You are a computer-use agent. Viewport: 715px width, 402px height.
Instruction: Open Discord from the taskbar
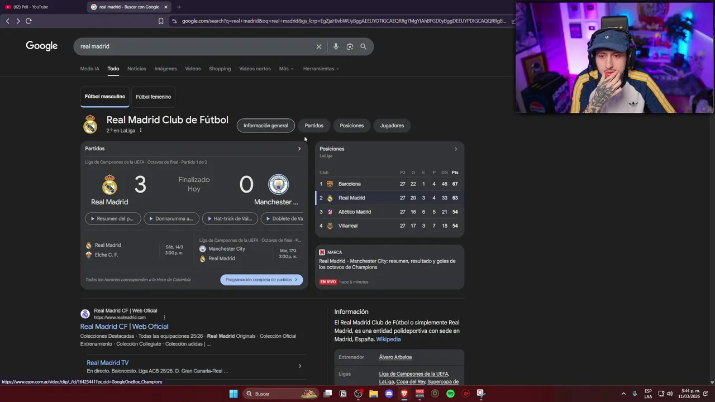click(389, 394)
